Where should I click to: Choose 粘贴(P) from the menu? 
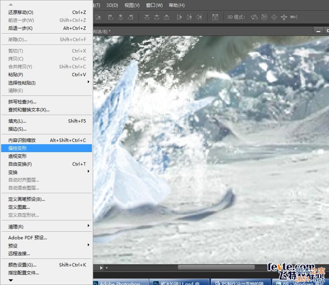coord(46,75)
